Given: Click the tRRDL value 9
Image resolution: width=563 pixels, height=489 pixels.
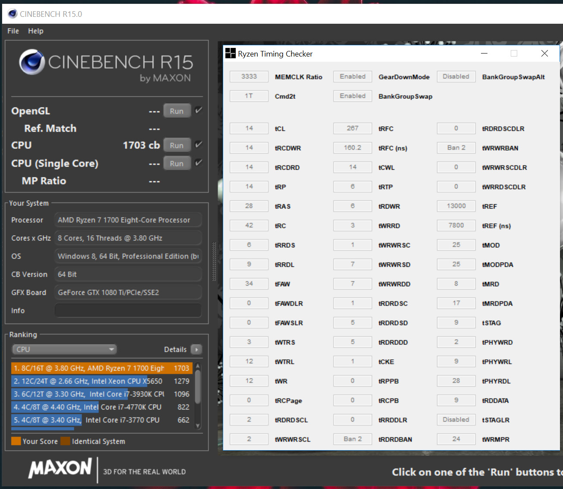Looking at the screenshot, I should [x=249, y=264].
